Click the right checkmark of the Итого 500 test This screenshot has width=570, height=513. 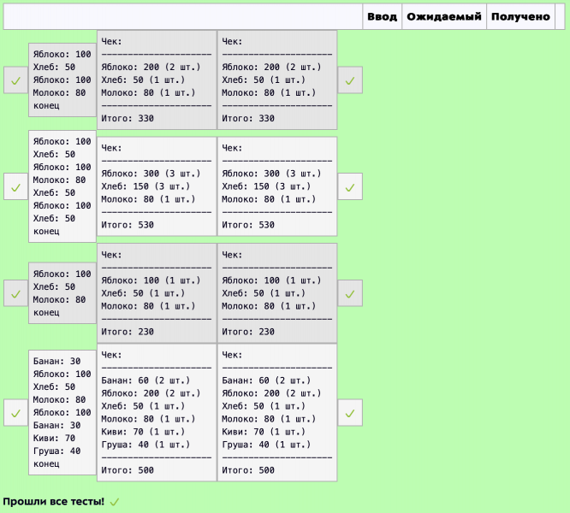pos(350,413)
